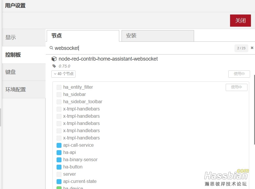Switch to the 安装 tab

click(x=158, y=36)
